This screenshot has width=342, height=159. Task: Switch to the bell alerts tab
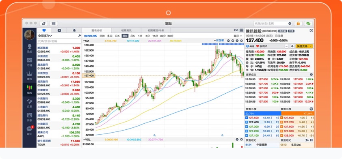point(74,30)
